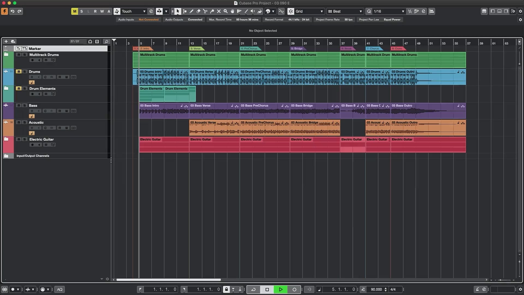Viewport: 524px width, 295px height.
Task: Select the Comp hand tool
Action: pos(233,11)
